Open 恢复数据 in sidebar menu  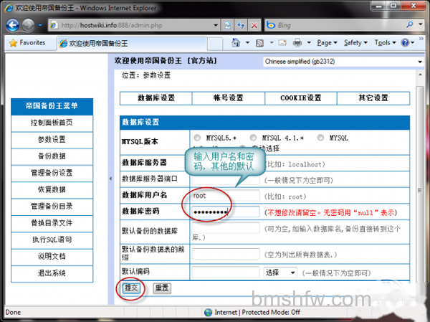tap(52, 189)
